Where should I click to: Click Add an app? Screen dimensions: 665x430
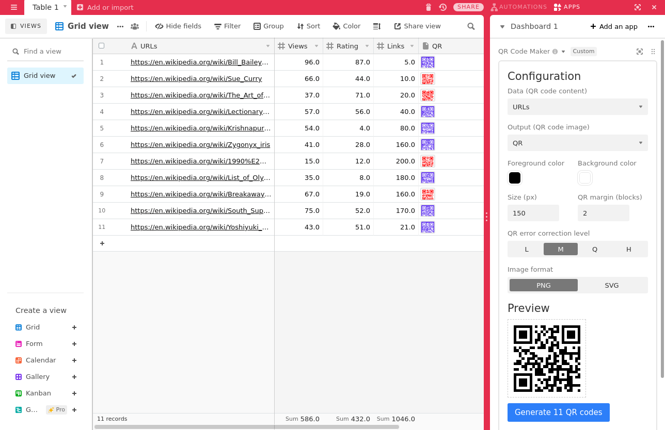point(614,27)
